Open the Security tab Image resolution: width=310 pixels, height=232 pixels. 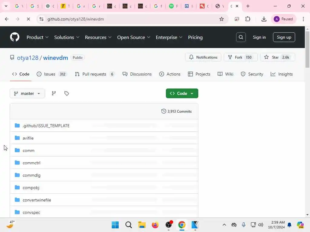[x=252, y=74]
